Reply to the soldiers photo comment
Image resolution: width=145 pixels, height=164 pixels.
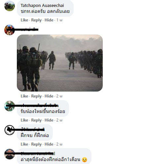coord(36,96)
